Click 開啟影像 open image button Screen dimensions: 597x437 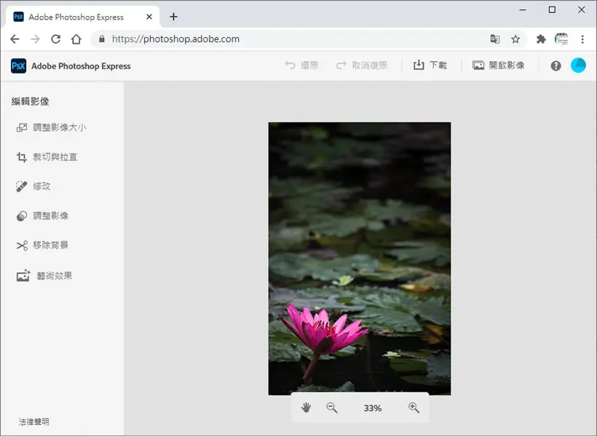pos(499,65)
